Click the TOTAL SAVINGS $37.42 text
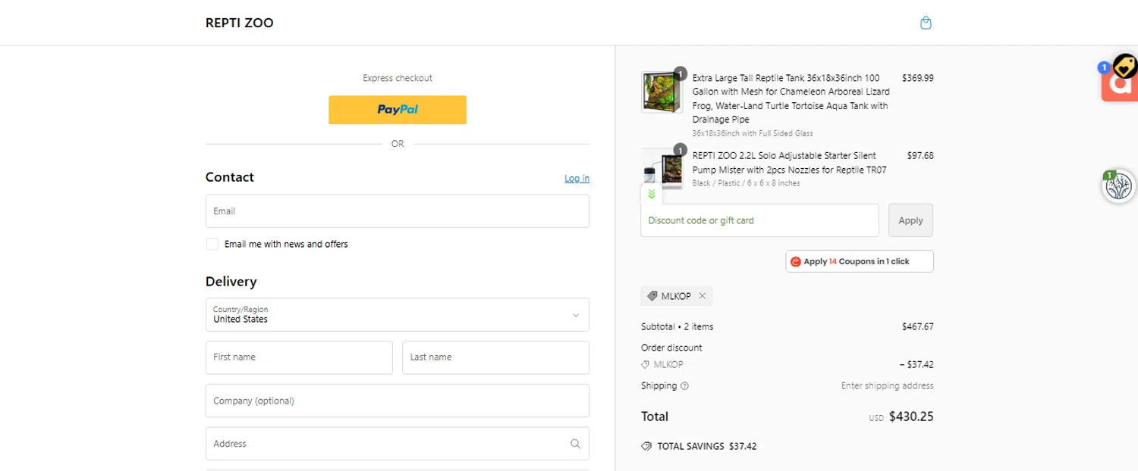Image resolution: width=1138 pixels, height=471 pixels. coord(707,446)
